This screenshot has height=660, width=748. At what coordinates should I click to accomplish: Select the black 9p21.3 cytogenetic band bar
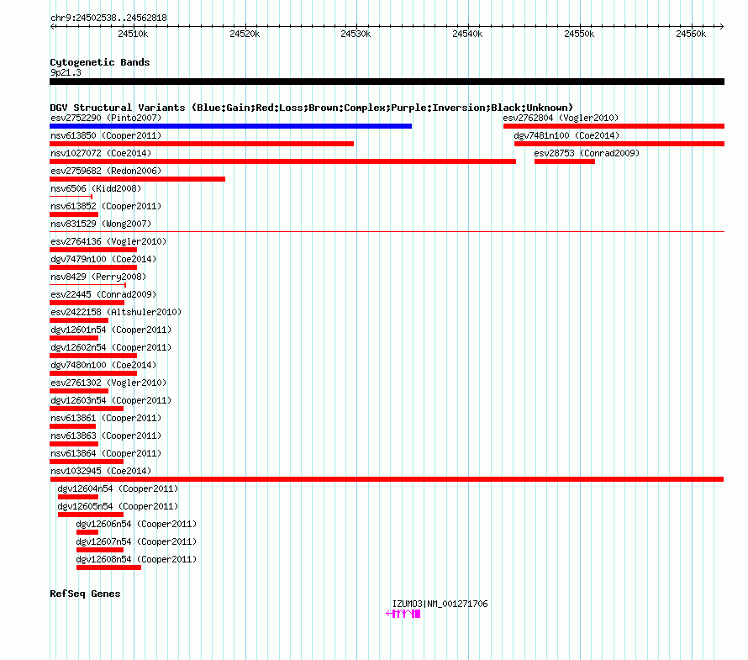click(x=387, y=82)
